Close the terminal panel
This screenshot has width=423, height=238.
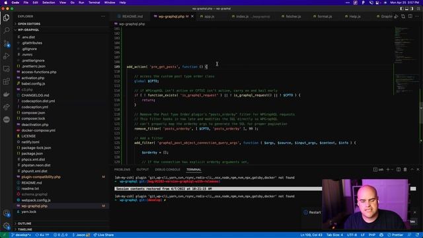click(x=418, y=169)
